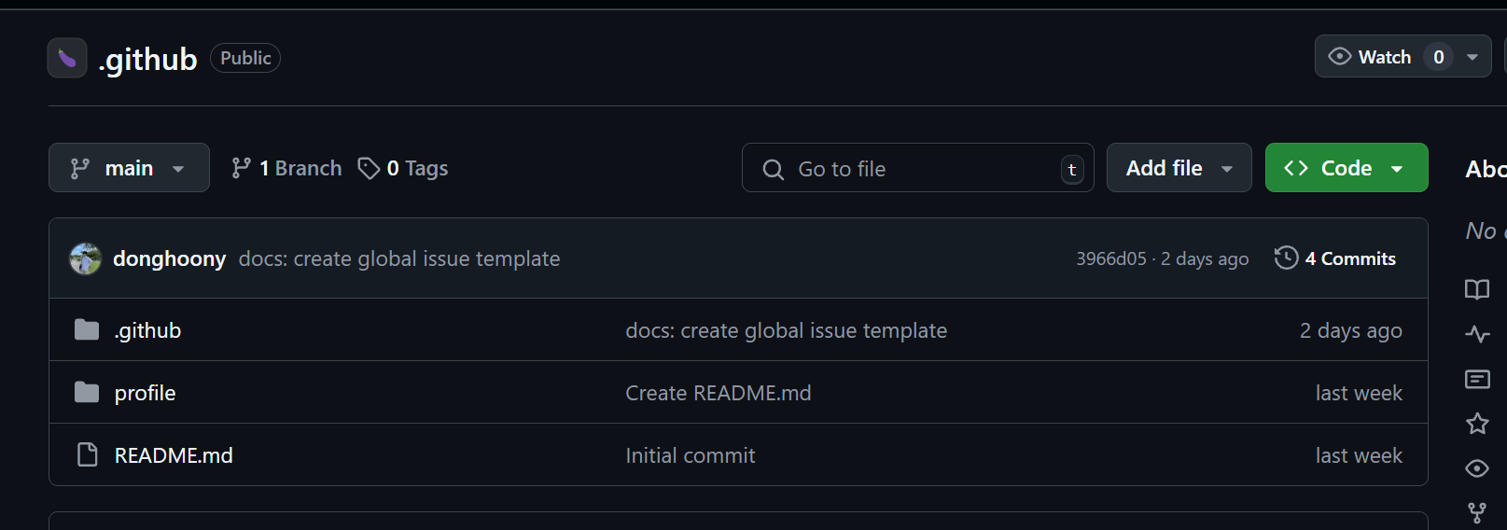Viewport: 1507px width, 530px height.
Task: View the 1 Branch link
Action: [x=286, y=168]
